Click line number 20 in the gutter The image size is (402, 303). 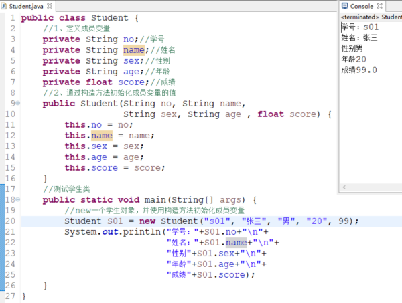(x=9, y=221)
